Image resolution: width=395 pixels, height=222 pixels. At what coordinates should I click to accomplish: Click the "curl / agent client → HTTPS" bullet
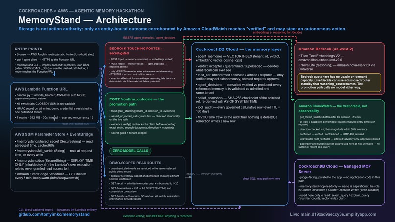[45, 60]
